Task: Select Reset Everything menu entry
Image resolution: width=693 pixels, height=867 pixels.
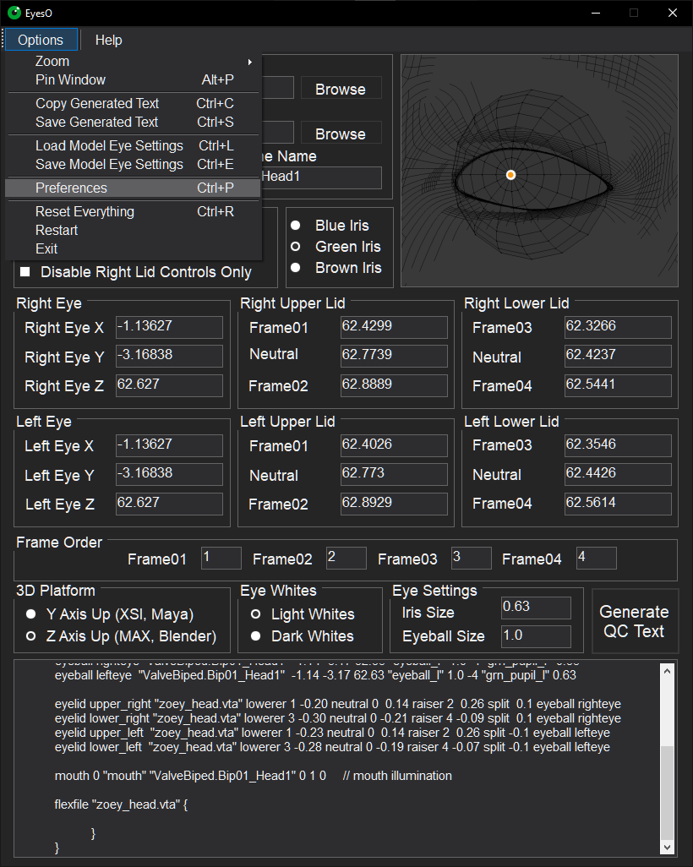Action: pos(133,212)
